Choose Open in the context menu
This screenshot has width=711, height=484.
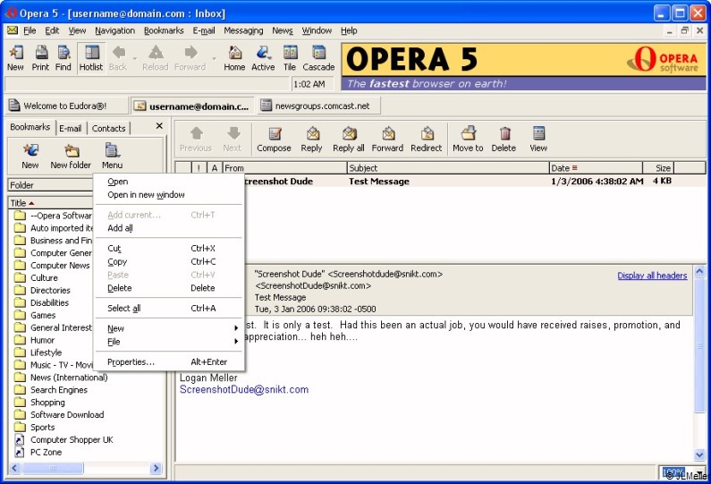click(169, 182)
